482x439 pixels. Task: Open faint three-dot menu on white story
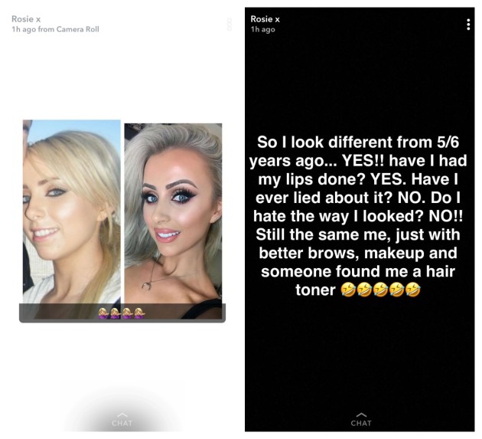pyautogui.click(x=230, y=25)
